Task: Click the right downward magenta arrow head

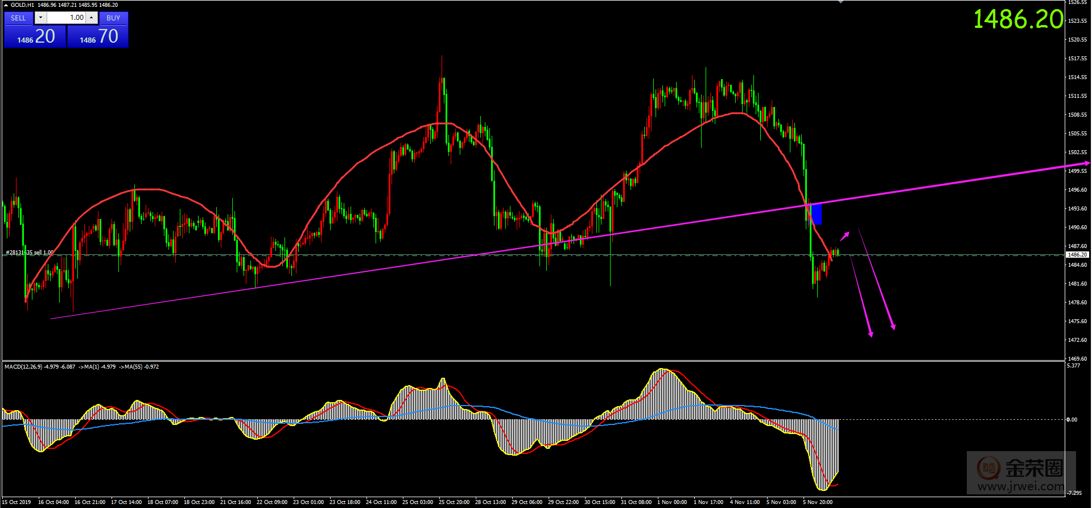Action: click(x=893, y=326)
